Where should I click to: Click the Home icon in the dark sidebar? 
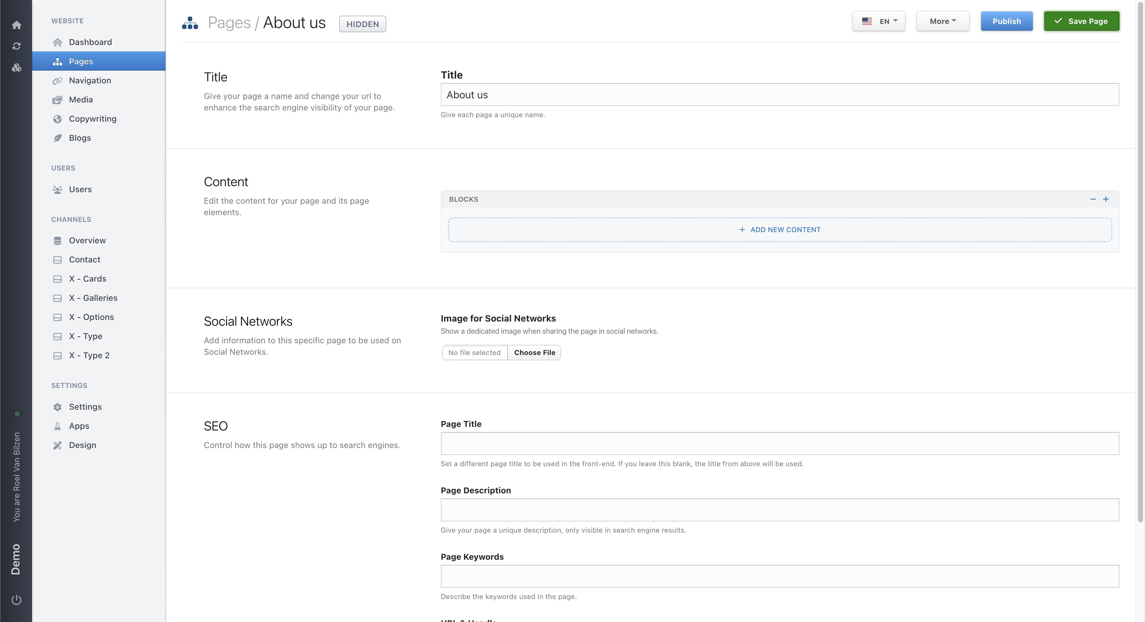point(16,25)
